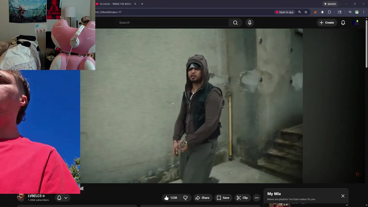Start voice search with the microphone icon
Image resolution: width=368 pixels, height=207 pixels.
coord(250,23)
